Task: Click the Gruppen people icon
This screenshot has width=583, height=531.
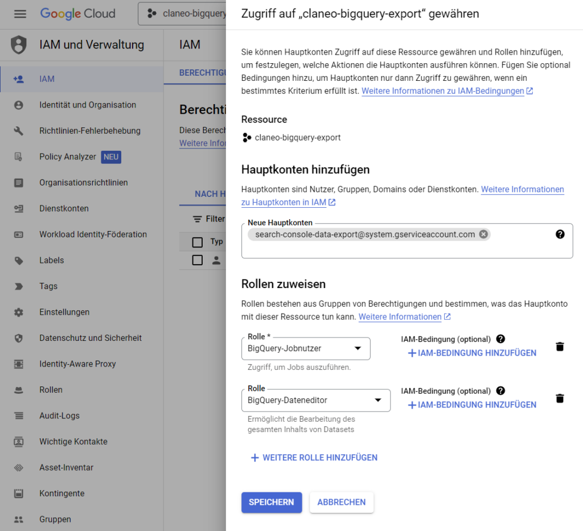Action: (19, 520)
